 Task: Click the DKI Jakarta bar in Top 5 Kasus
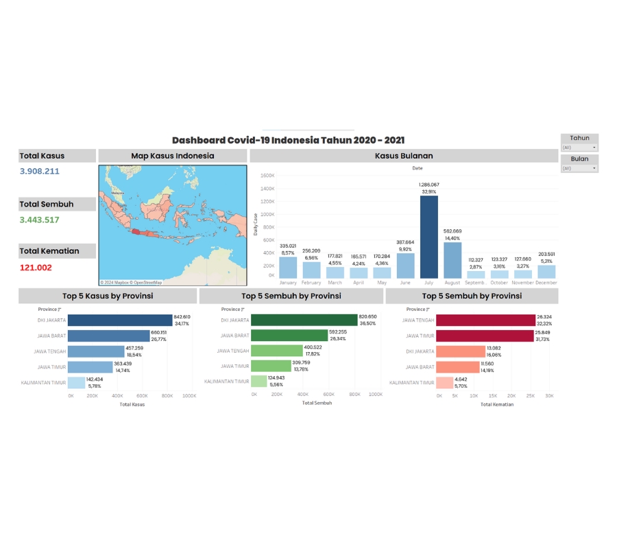[120, 320]
